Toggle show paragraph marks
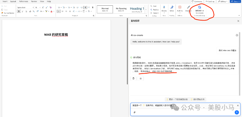The width and height of the screenshot is (242, 117). (x=93, y=7)
